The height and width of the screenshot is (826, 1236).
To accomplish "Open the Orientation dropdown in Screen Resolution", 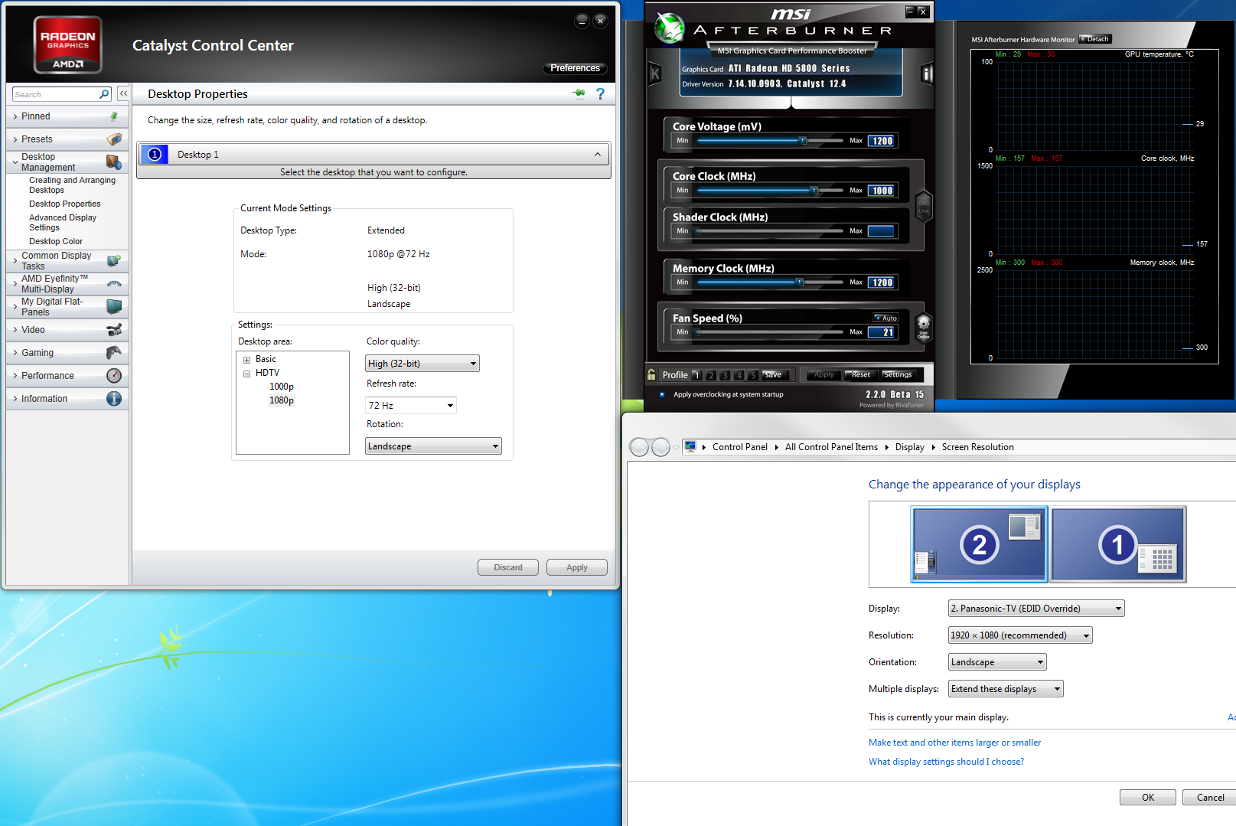I will (x=997, y=662).
